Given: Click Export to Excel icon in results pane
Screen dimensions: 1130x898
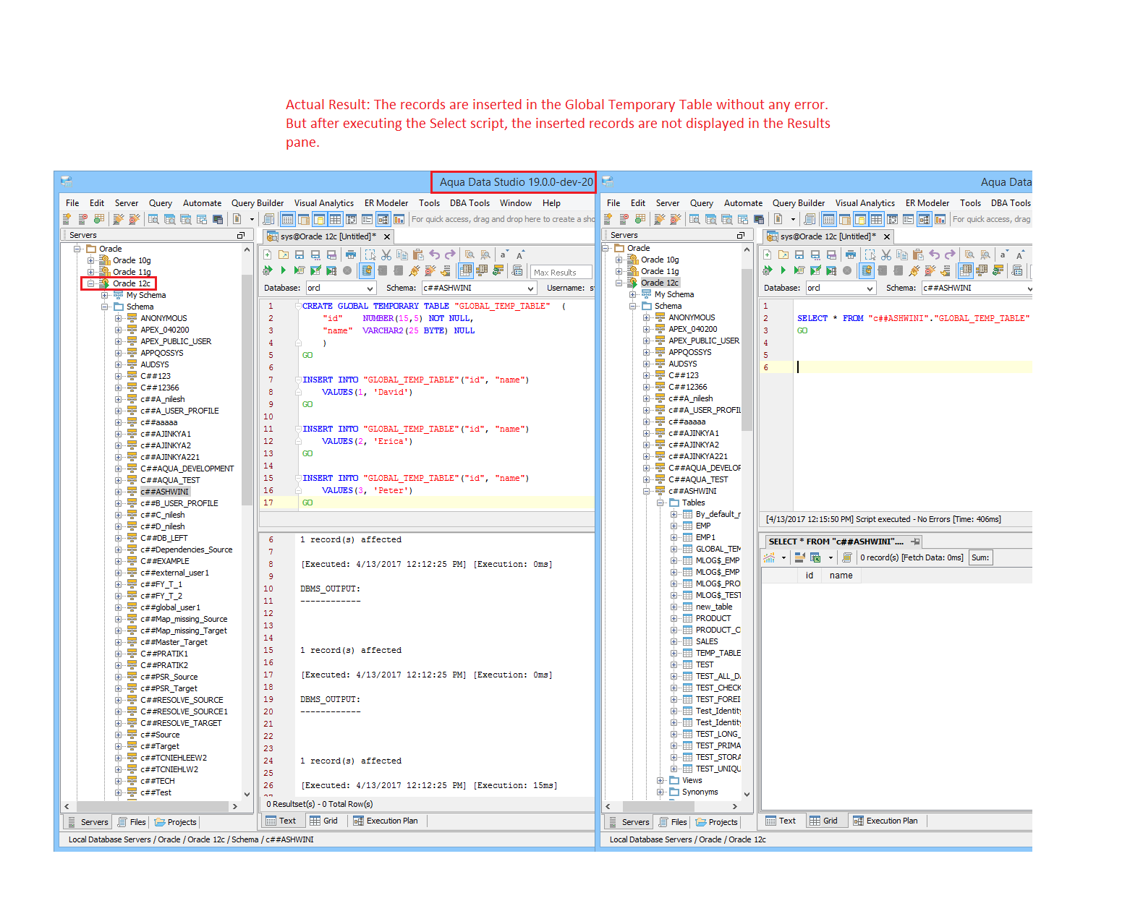Looking at the screenshot, I should pyautogui.click(x=815, y=557).
